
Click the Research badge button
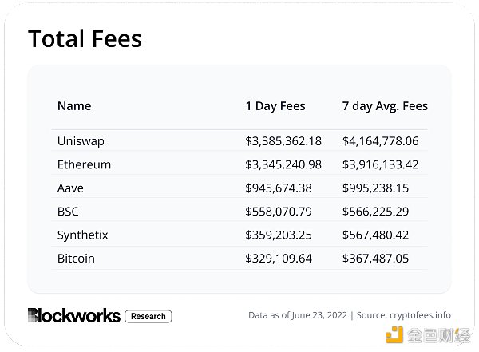[148, 316]
